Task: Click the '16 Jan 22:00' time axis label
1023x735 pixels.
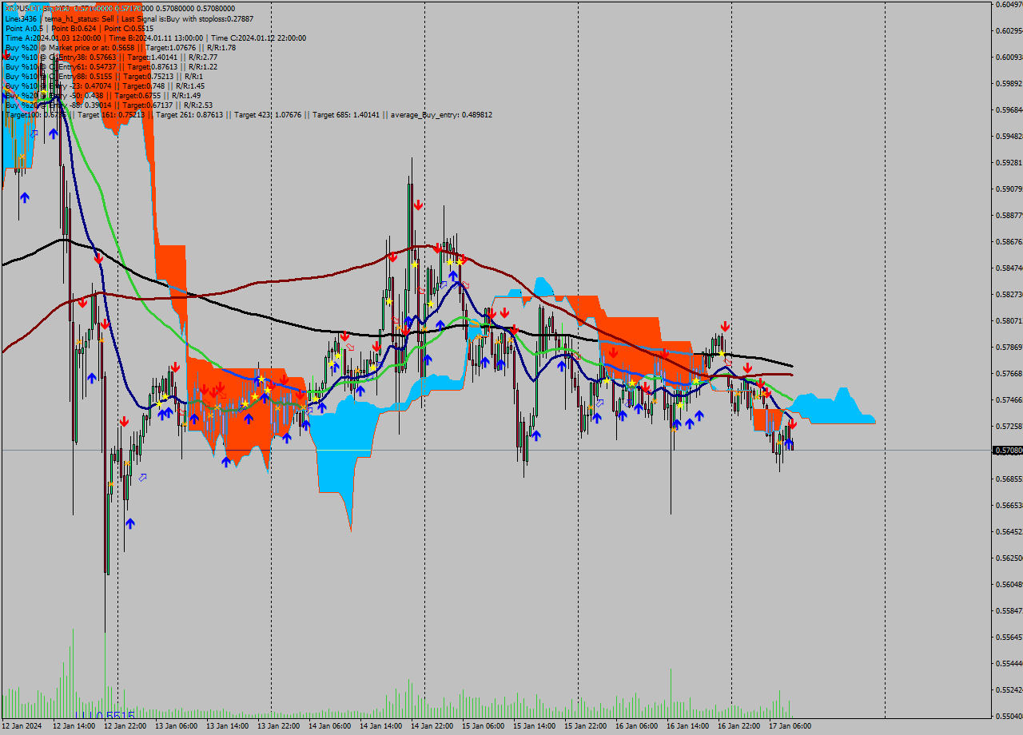Action: pos(739,726)
